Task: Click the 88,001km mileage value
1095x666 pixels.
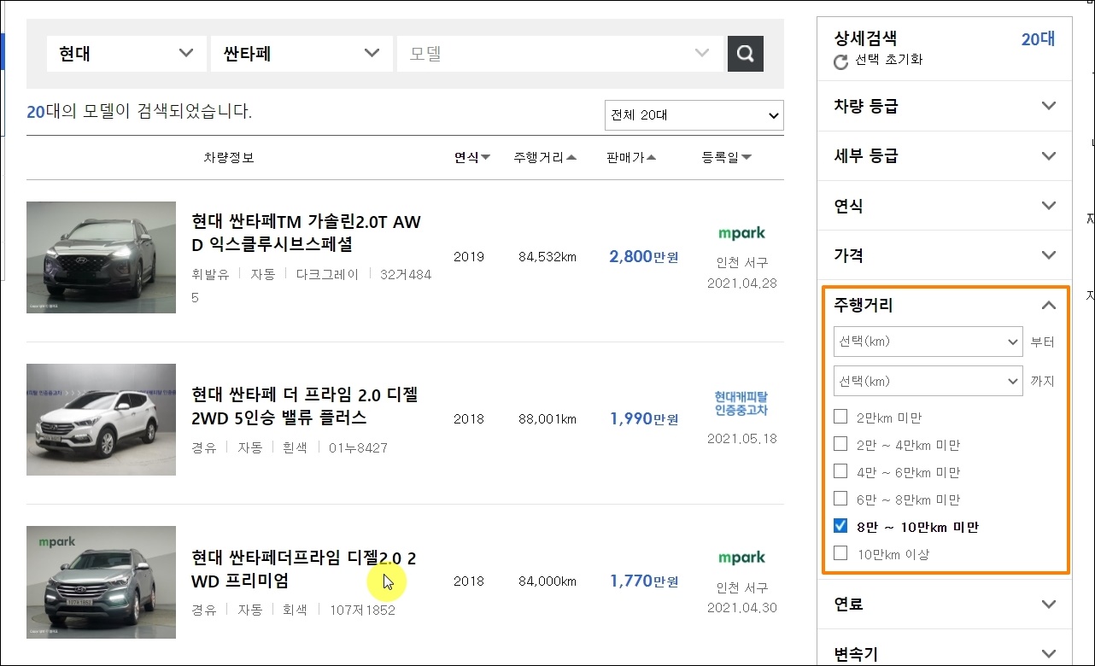Action: [547, 418]
